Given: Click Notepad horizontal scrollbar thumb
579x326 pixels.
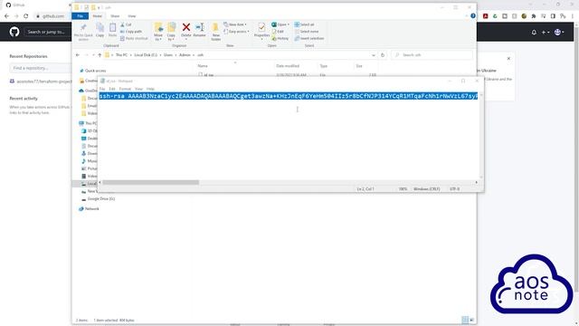Looking at the screenshot, I should point(151,183).
